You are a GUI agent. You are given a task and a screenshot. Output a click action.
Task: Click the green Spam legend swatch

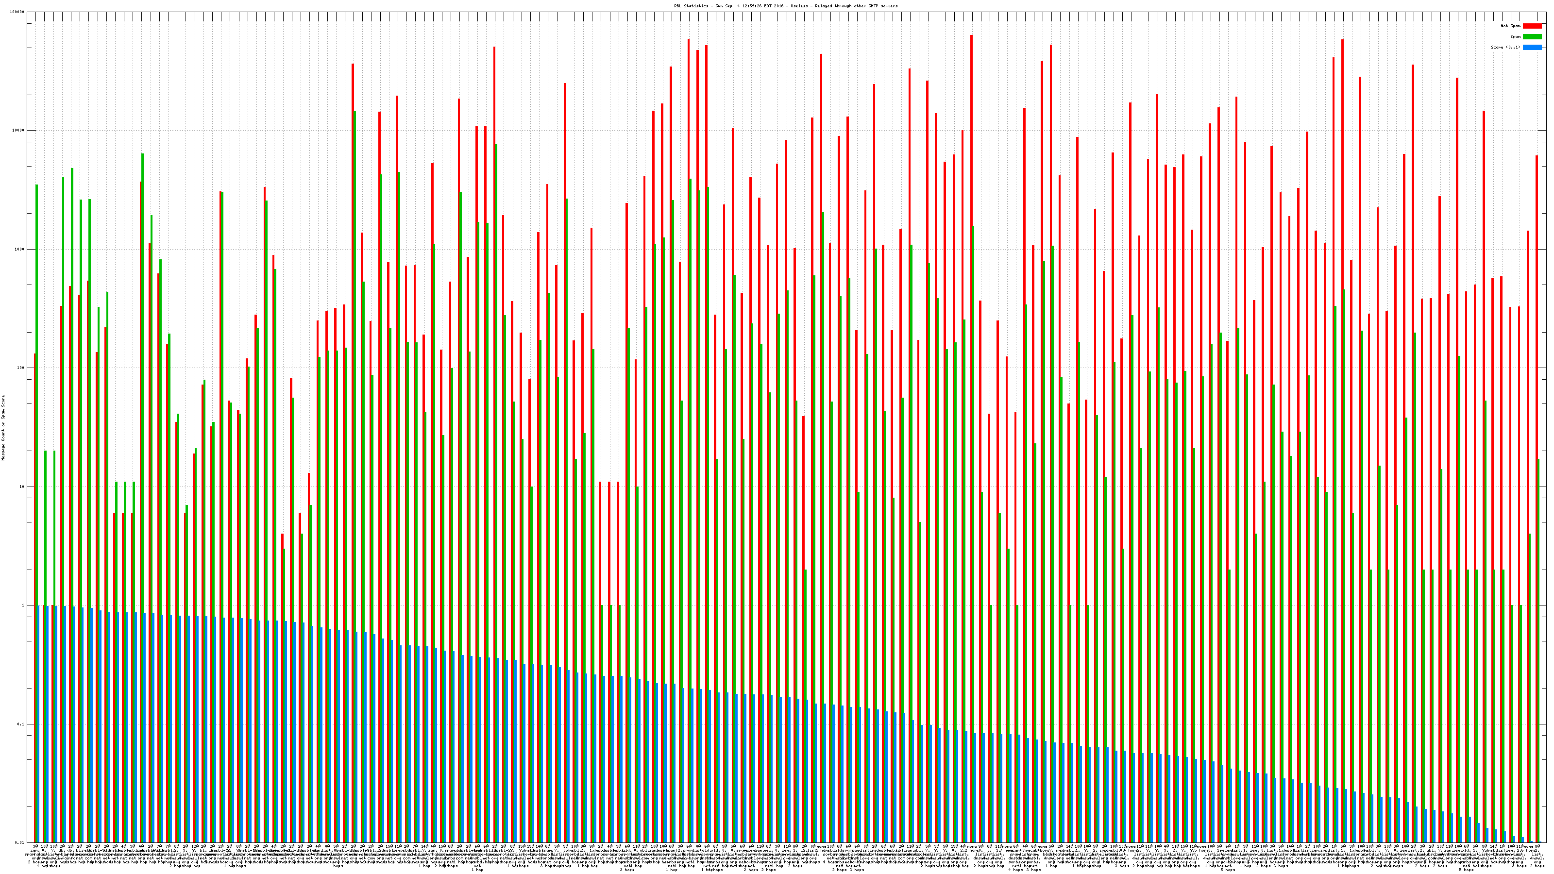point(1532,37)
